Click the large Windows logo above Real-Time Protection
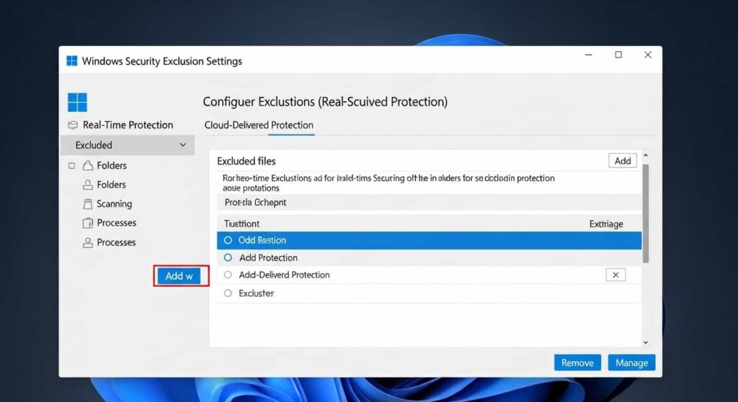This screenshot has width=738, height=402. [77, 102]
